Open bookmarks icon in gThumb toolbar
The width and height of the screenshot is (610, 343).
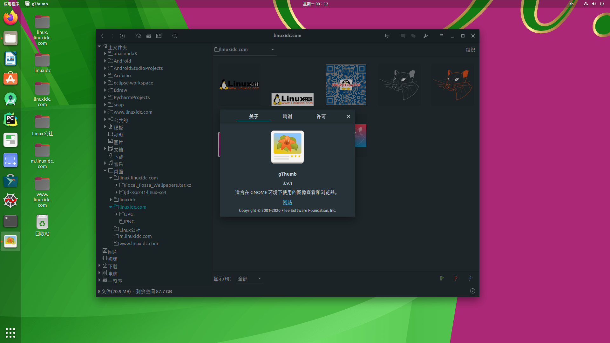159,36
